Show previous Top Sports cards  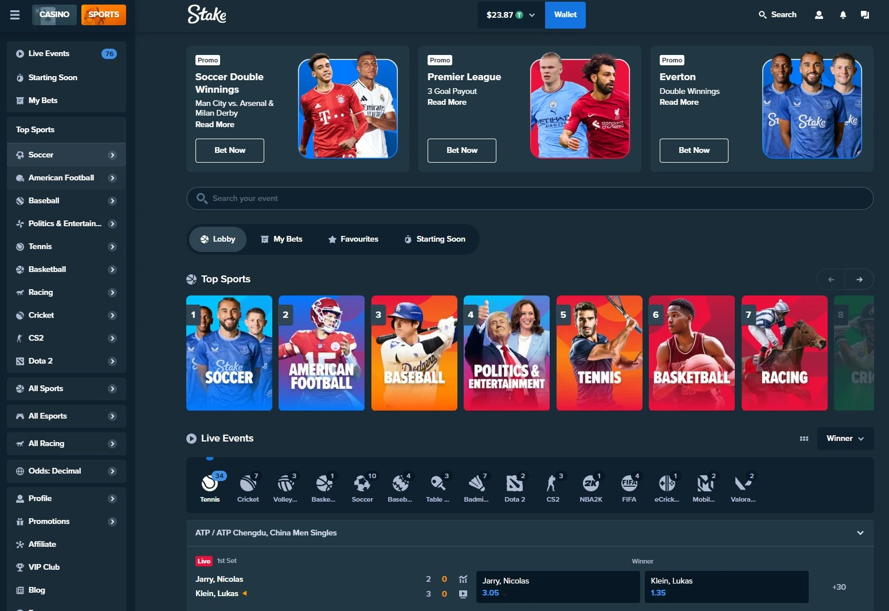coord(831,279)
